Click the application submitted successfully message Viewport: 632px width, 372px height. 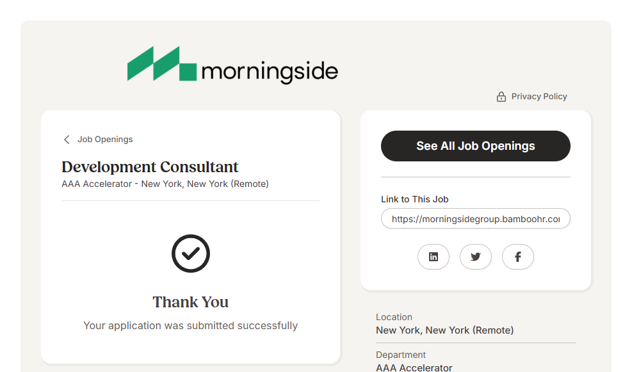pos(191,326)
